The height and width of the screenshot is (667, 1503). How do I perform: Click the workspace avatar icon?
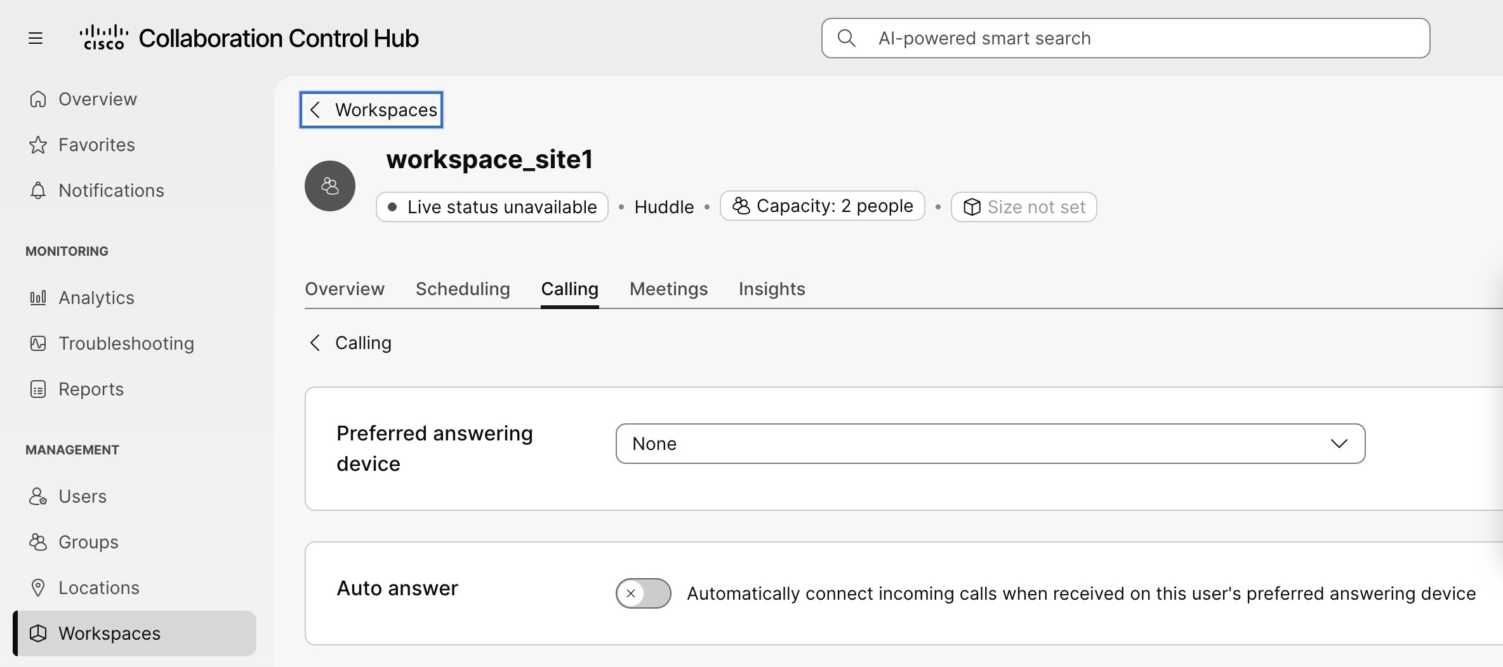point(330,186)
